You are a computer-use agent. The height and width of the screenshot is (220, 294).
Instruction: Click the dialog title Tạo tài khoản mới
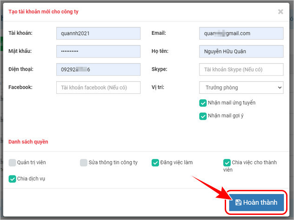(44, 12)
